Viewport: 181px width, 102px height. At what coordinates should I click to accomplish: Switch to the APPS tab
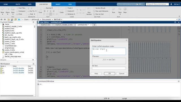pos(30,4)
